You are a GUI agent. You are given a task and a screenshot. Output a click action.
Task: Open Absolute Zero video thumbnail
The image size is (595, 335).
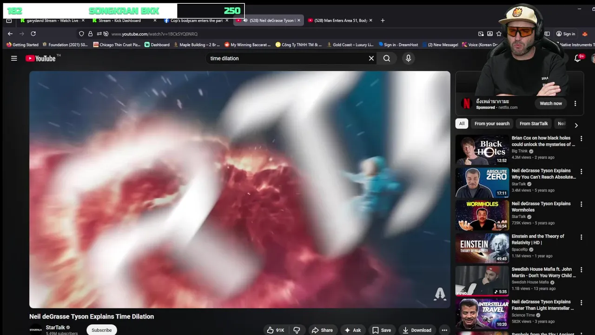(482, 182)
